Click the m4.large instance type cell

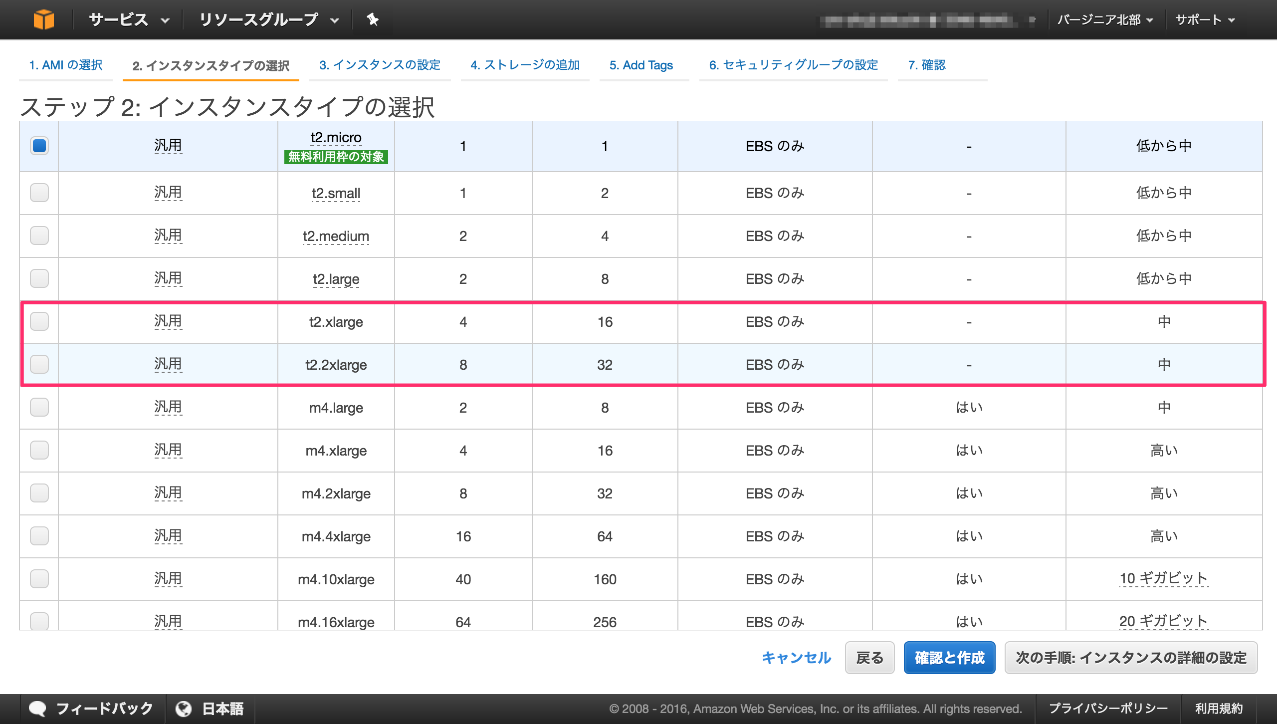point(336,408)
